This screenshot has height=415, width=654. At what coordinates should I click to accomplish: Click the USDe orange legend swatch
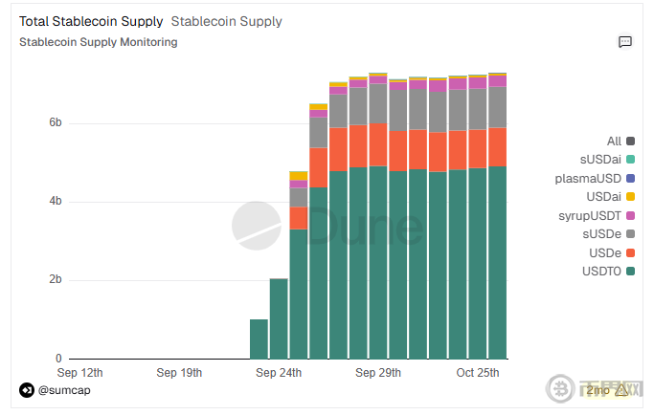coord(630,252)
